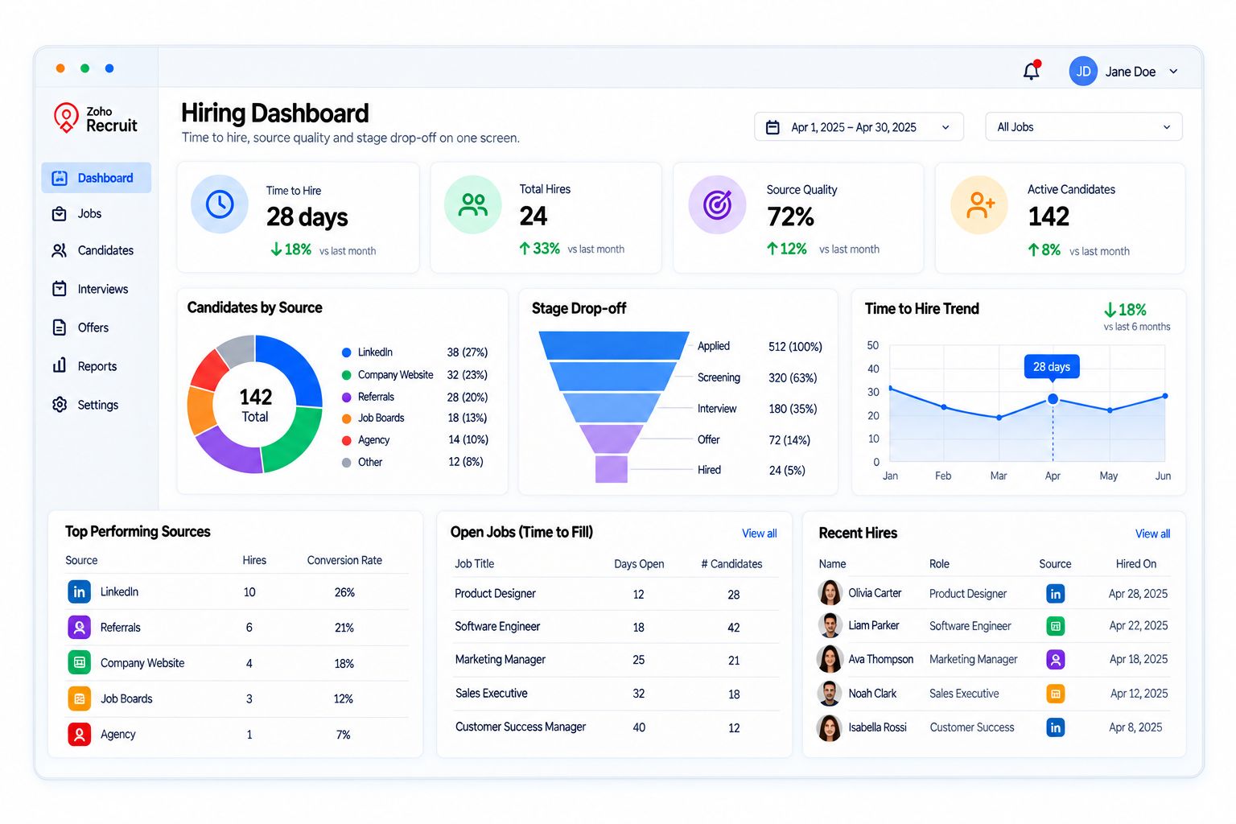Viewport: 1236px width, 824px height.
Task: Click View all in Open Jobs
Action: [759, 534]
